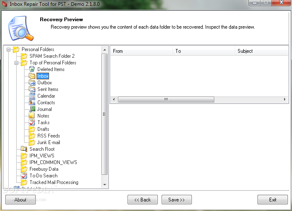The image size is (292, 211).
Task: Select the Sent Items folder label
Action: [48, 89]
